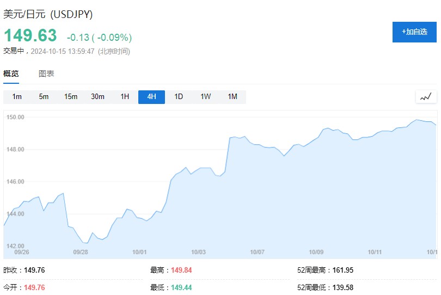Image resolution: width=441 pixels, height=295 pixels.
Task: Click the 10/09 date marker on chart
Action: 316,252
